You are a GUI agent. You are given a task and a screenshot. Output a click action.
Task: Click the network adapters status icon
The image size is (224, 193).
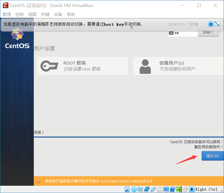coord(147,189)
